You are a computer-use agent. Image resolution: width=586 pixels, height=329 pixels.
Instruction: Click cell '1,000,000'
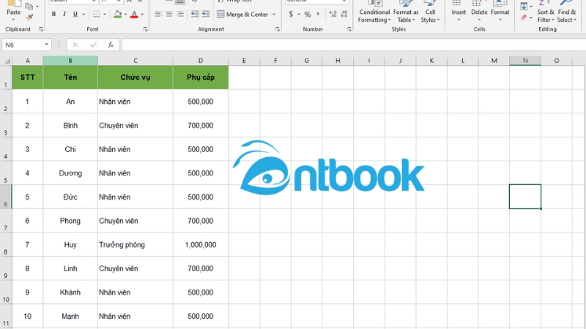coord(201,245)
